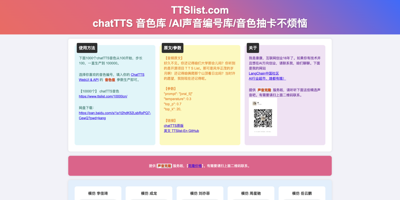This screenshot has height=200, width=400.
Task: Check the 克隆价格 pricing link
Action: click(x=194, y=166)
